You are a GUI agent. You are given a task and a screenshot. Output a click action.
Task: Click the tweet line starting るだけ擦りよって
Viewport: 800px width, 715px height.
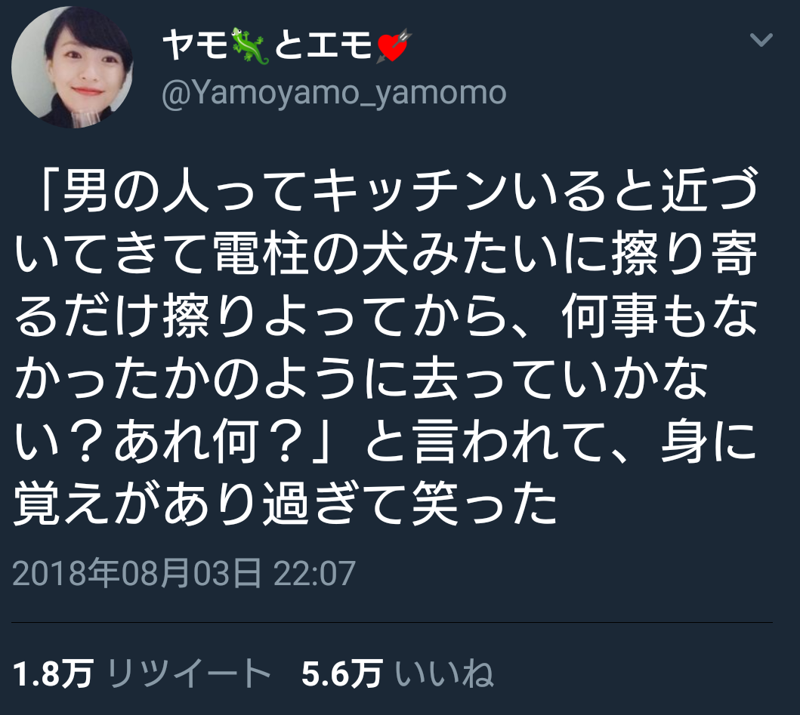(x=386, y=316)
